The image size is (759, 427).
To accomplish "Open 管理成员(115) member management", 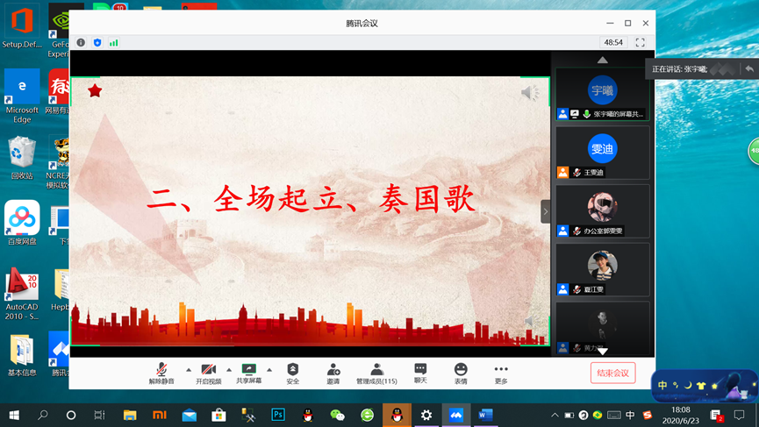I will click(x=376, y=374).
